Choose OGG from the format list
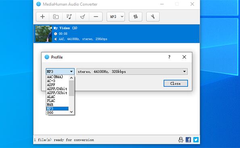This screenshot has width=240, height=148. pyautogui.click(x=57, y=113)
